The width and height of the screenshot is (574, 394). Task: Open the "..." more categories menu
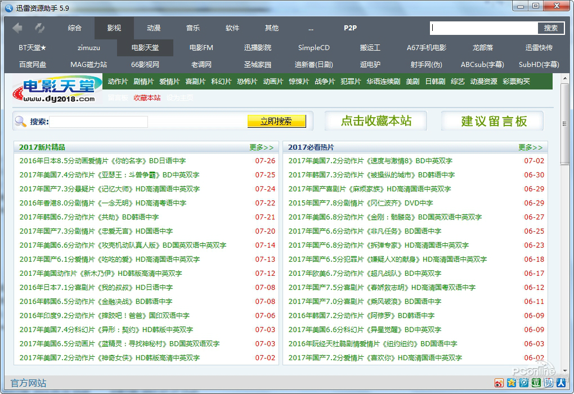311,28
